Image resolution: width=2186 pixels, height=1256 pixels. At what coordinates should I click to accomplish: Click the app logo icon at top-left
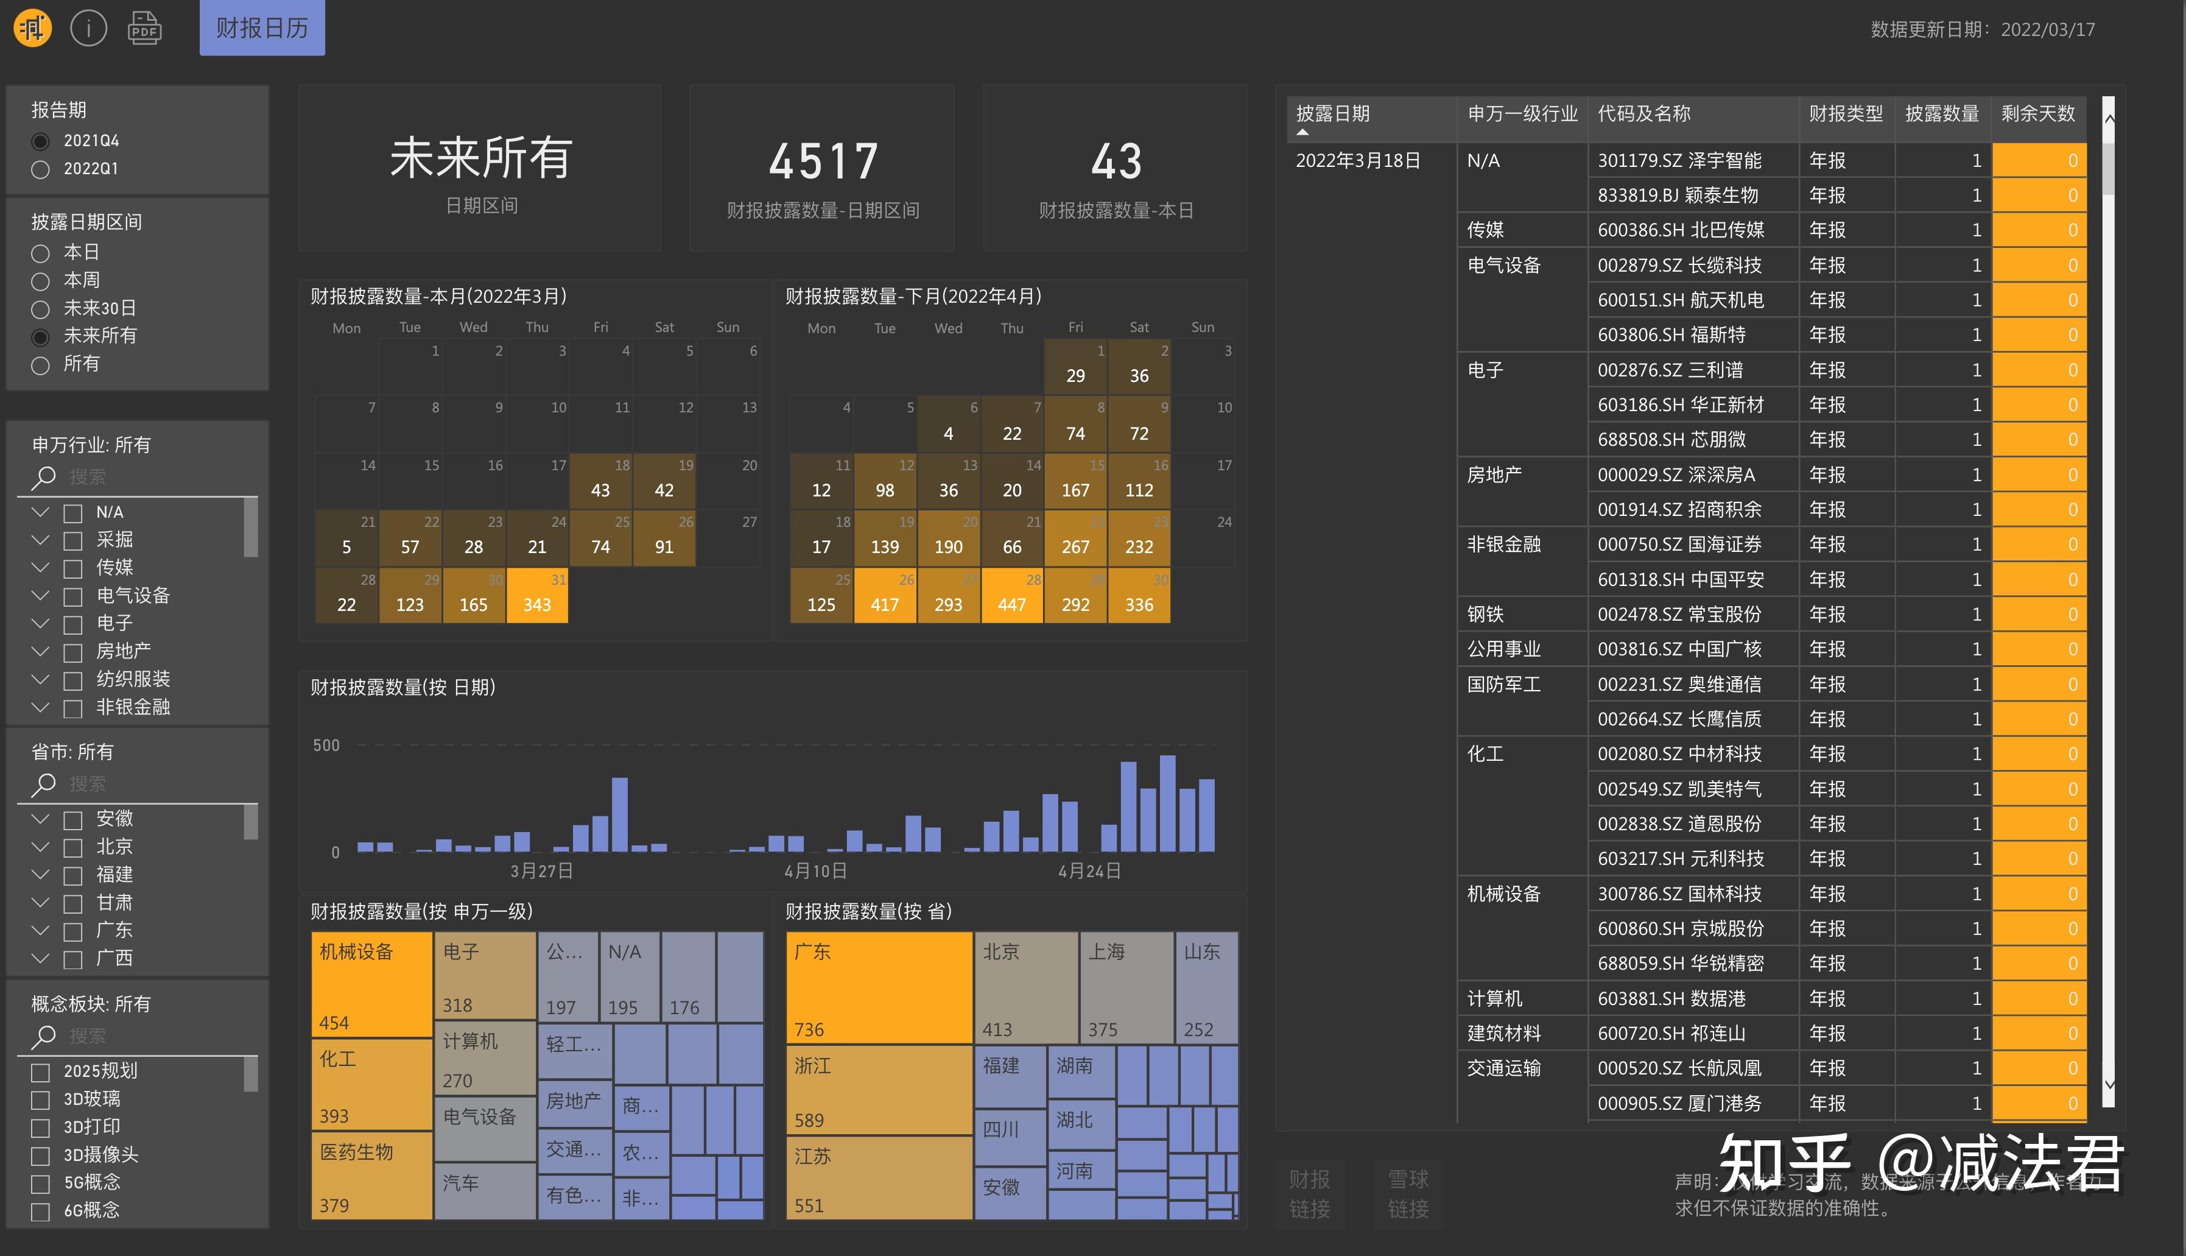32,27
